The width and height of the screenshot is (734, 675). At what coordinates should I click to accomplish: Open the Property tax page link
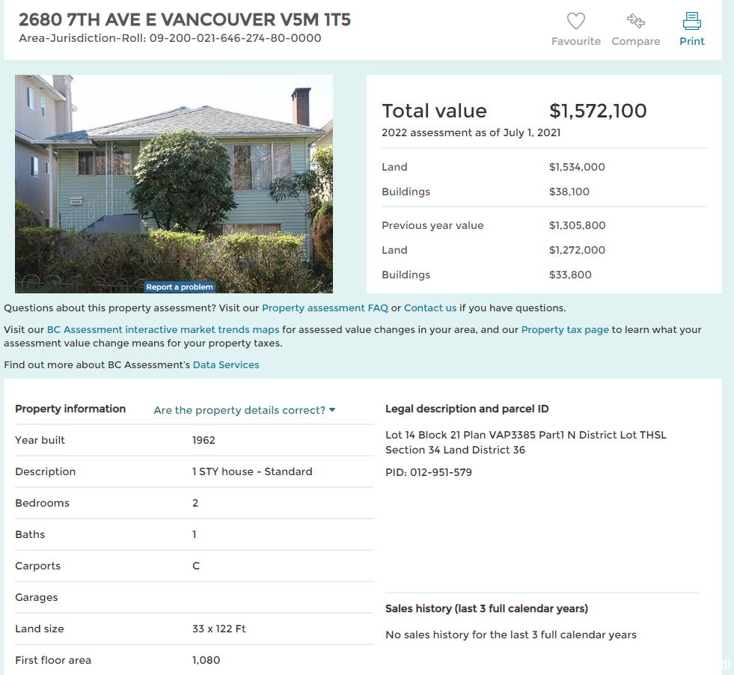click(565, 329)
